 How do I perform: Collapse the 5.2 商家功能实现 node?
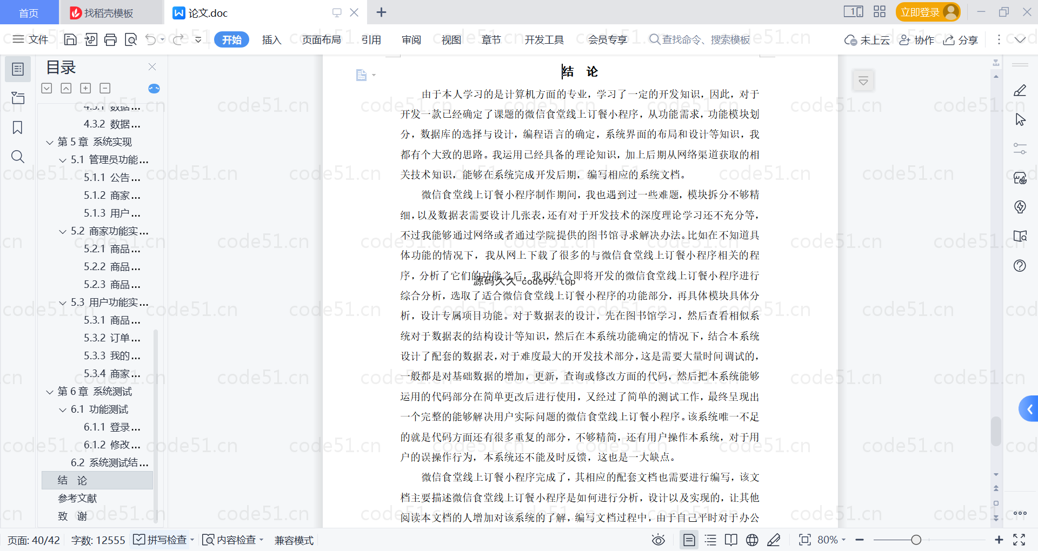[63, 232]
